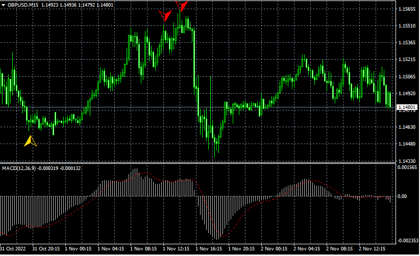Viewport: 420px width, 256px height.
Task: Click the 0.001565 MACD scale label
Action: click(x=407, y=167)
